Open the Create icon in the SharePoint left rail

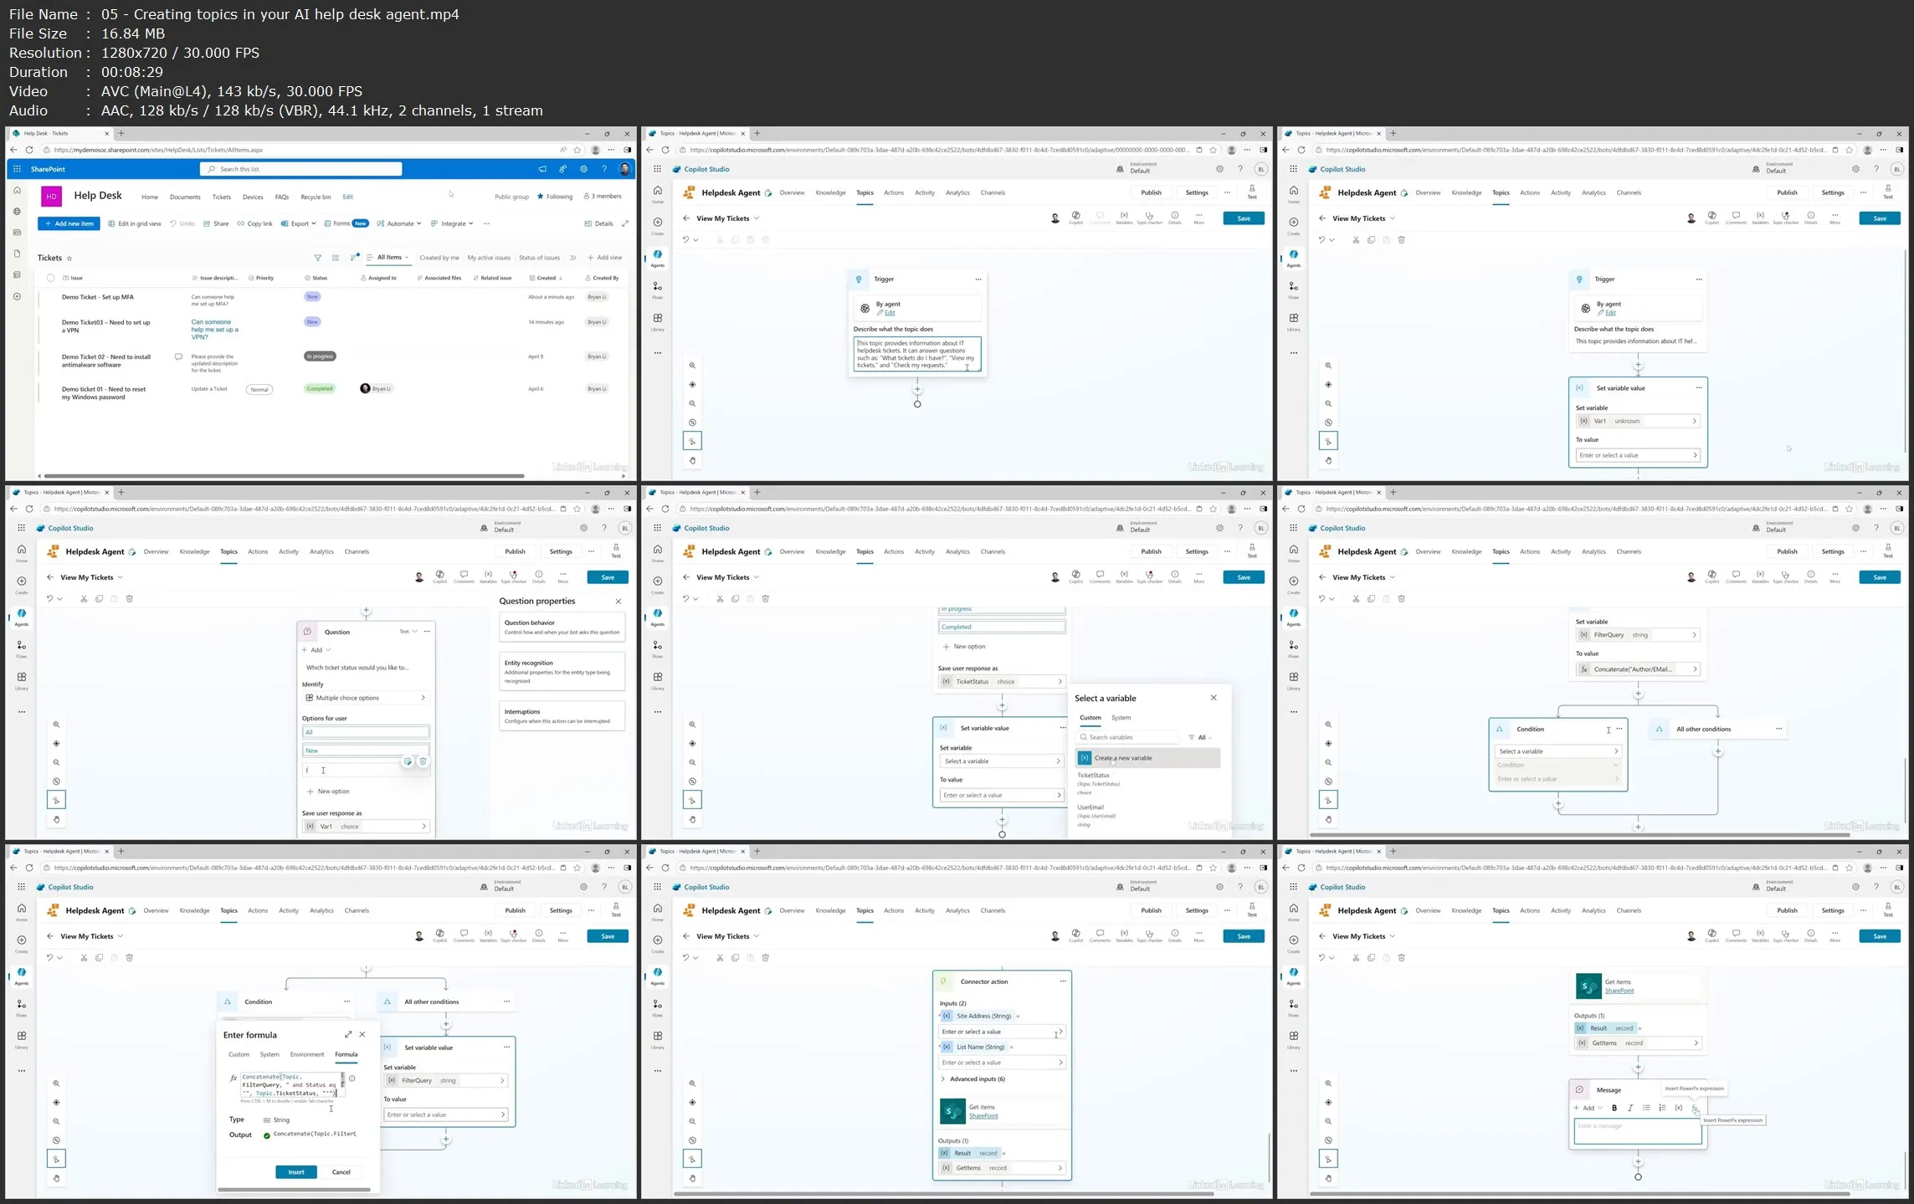click(17, 296)
